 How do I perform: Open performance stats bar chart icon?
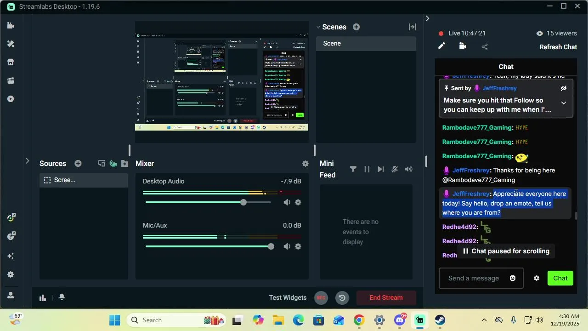[43, 297]
